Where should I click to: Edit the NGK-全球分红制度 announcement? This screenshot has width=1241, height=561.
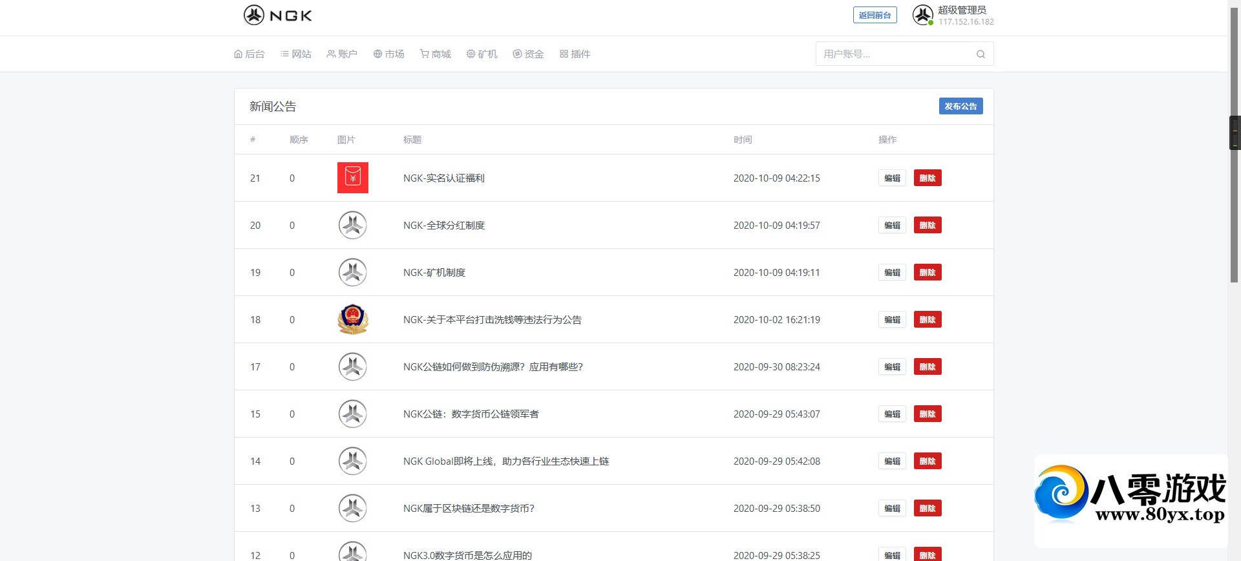[x=892, y=225]
